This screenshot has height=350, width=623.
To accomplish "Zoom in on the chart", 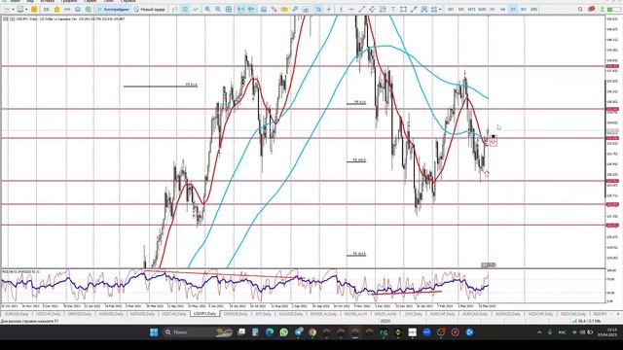I will pyautogui.click(x=207, y=9).
